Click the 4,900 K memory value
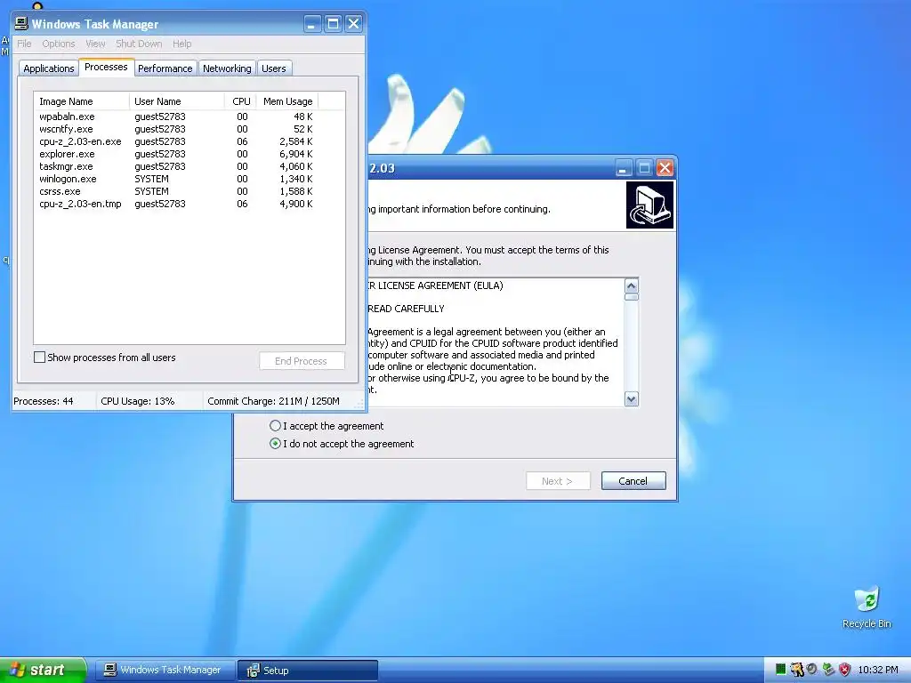The width and height of the screenshot is (911, 683). pos(295,204)
